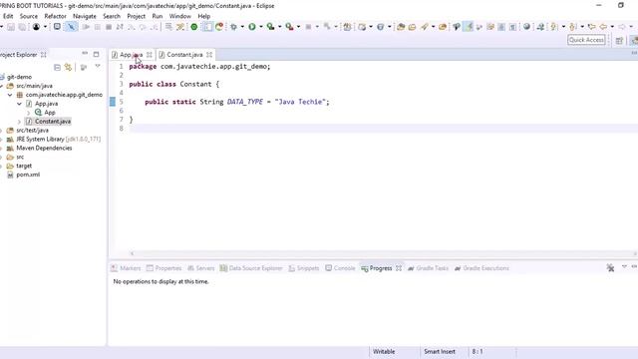Open the Debug button dropdown arrow
Screen dimensions: 638x359
242,27
